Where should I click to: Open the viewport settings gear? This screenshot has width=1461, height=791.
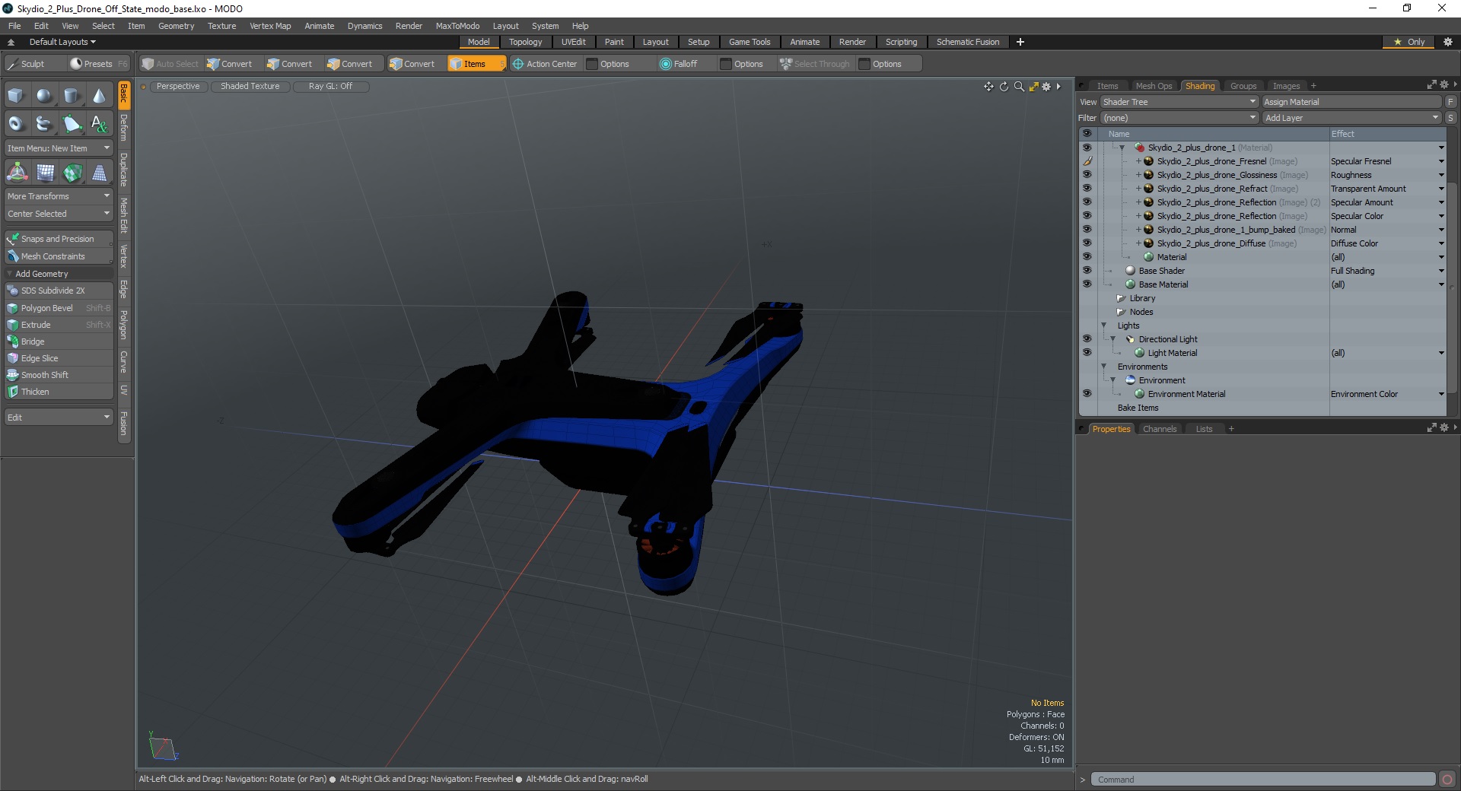(1046, 87)
